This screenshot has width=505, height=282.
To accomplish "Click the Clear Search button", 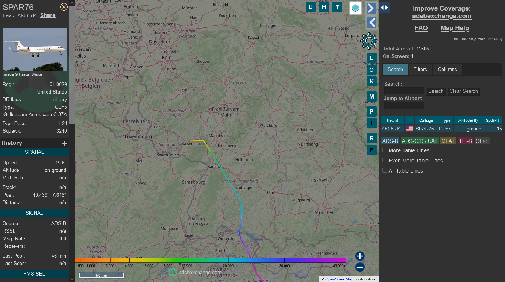I will (x=464, y=91).
